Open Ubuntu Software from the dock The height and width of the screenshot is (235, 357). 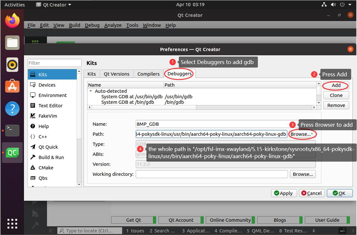[x=12, y=86]
